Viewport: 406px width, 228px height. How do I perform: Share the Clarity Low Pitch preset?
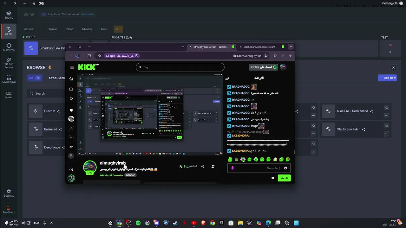click(363, 129)
